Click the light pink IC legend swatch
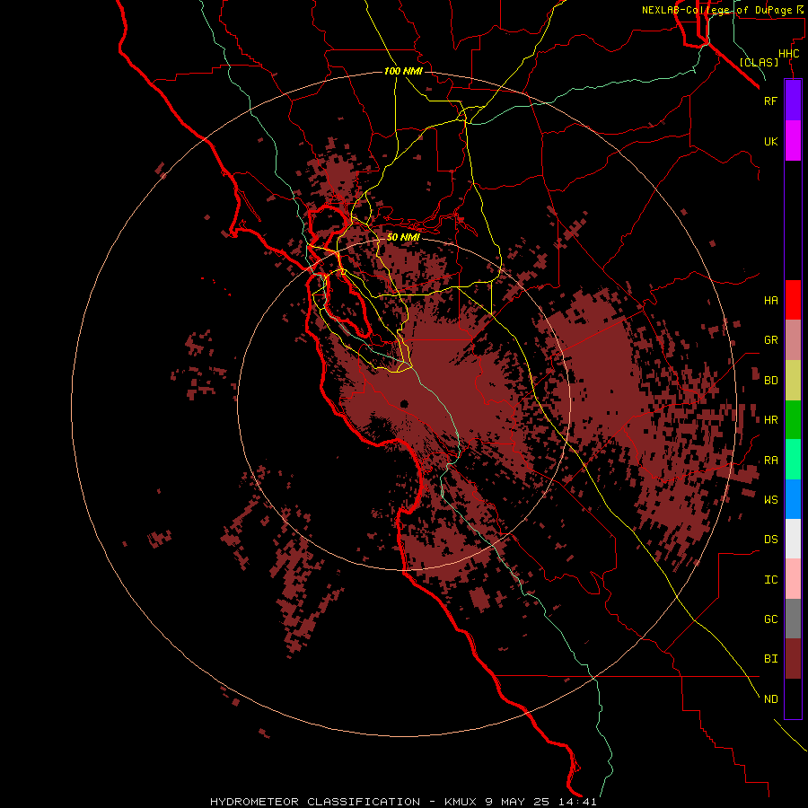Screen dimensions: 808x808 [x=793, y=579]
